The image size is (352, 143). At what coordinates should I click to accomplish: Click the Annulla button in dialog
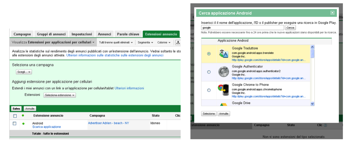point(224,114)
